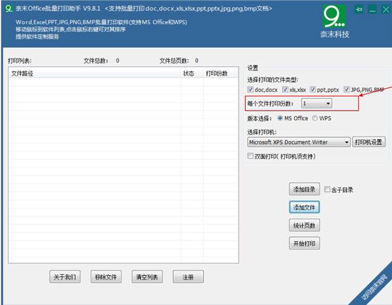
Task: Click the 关于我们 about us button
Action: [x=65, y=277]
